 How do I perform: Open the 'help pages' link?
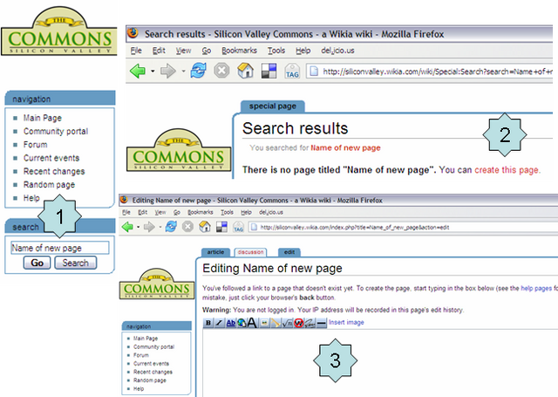point(536,289)
